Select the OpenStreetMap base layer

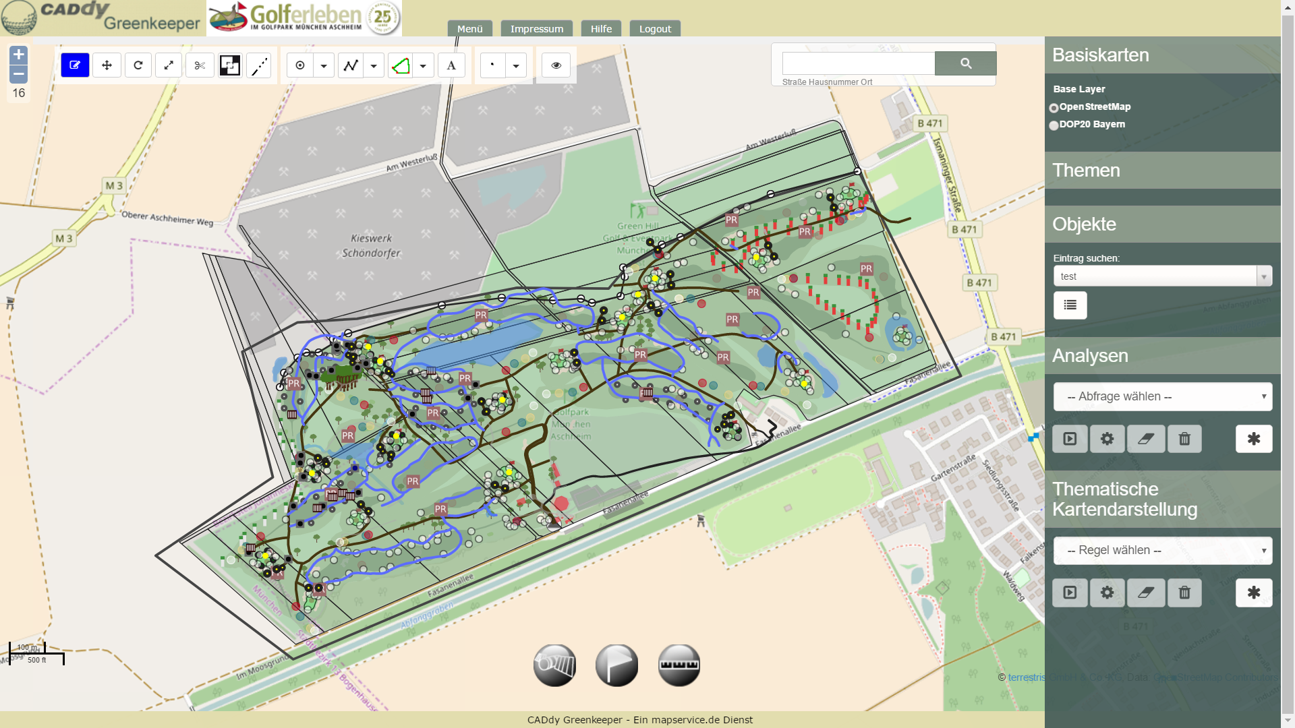(x=1054, y=108)
